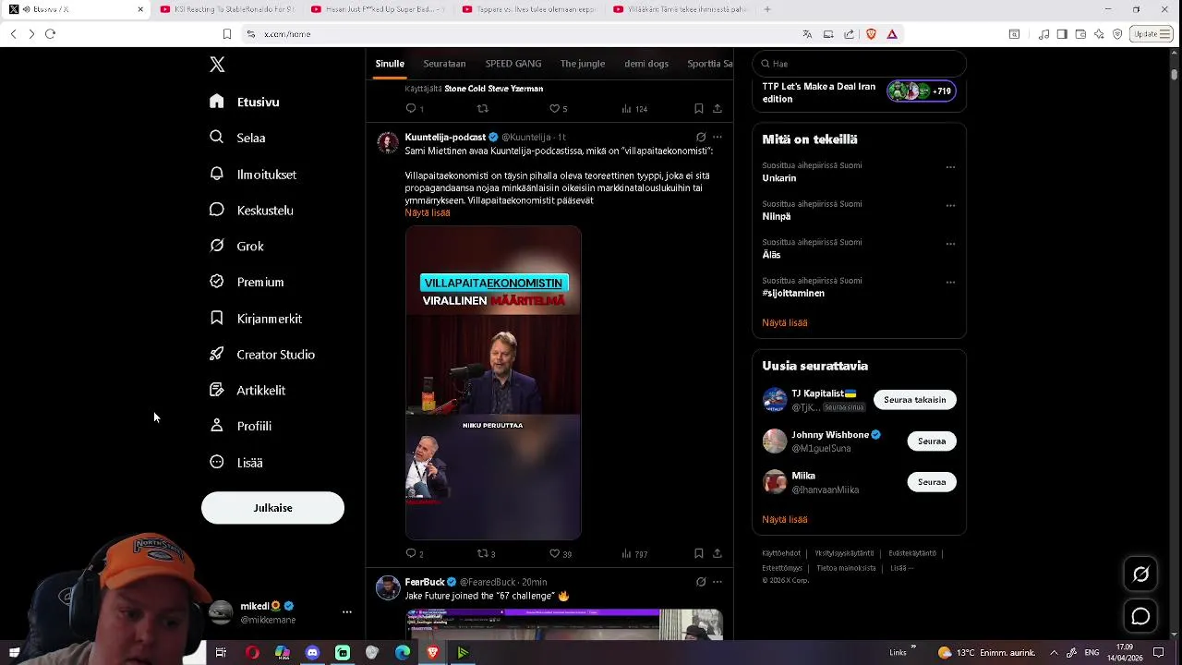1182x665 pixels.
Task: Open translate page icon
Action: [x=807, y=34]
